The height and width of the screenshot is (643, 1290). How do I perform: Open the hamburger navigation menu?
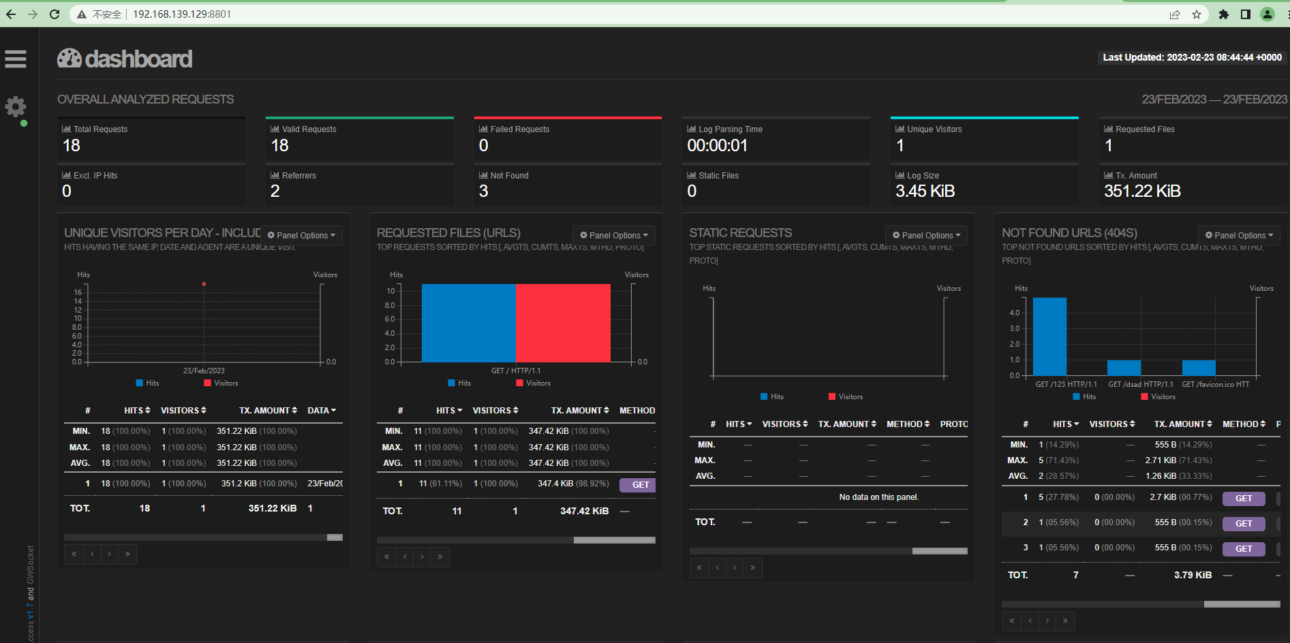[16, 59]
